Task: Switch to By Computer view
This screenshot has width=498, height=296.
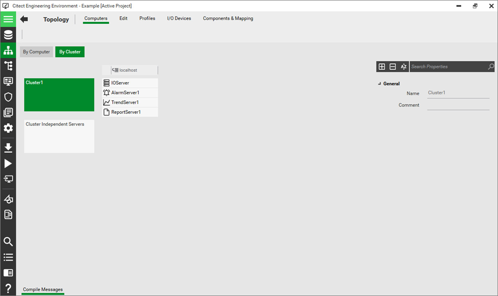Action: pos(36,52)
